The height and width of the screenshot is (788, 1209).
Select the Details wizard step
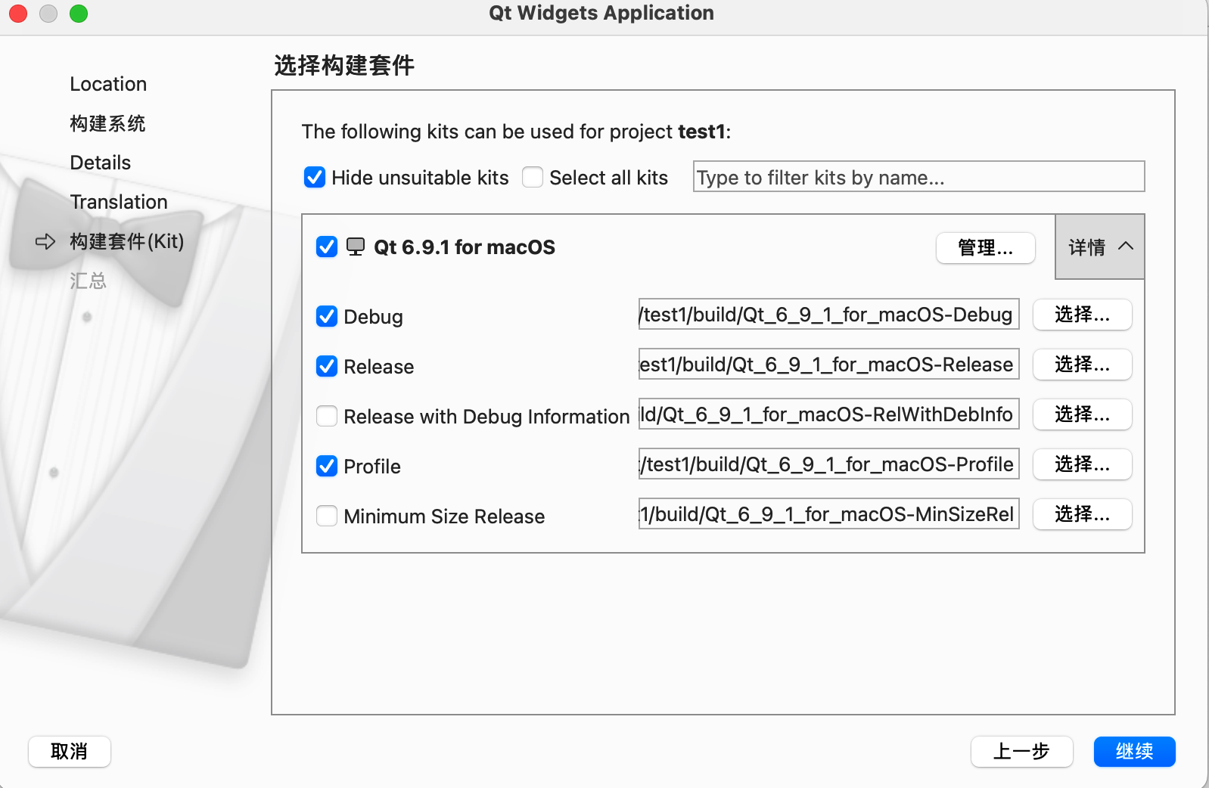(x=101, y=163)
